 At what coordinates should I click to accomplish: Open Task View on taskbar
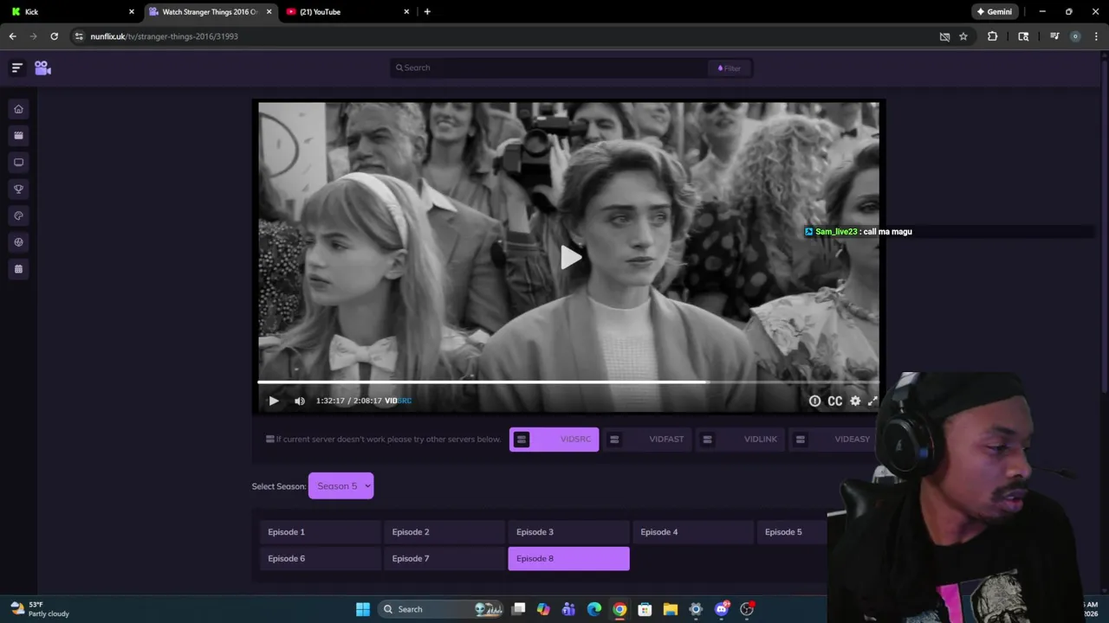point(518,609)
